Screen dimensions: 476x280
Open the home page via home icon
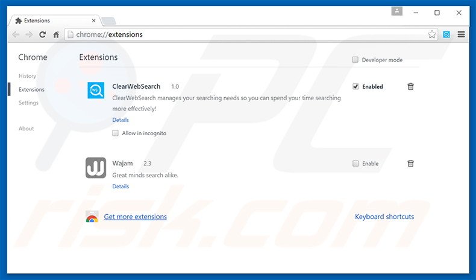point(56,34)
